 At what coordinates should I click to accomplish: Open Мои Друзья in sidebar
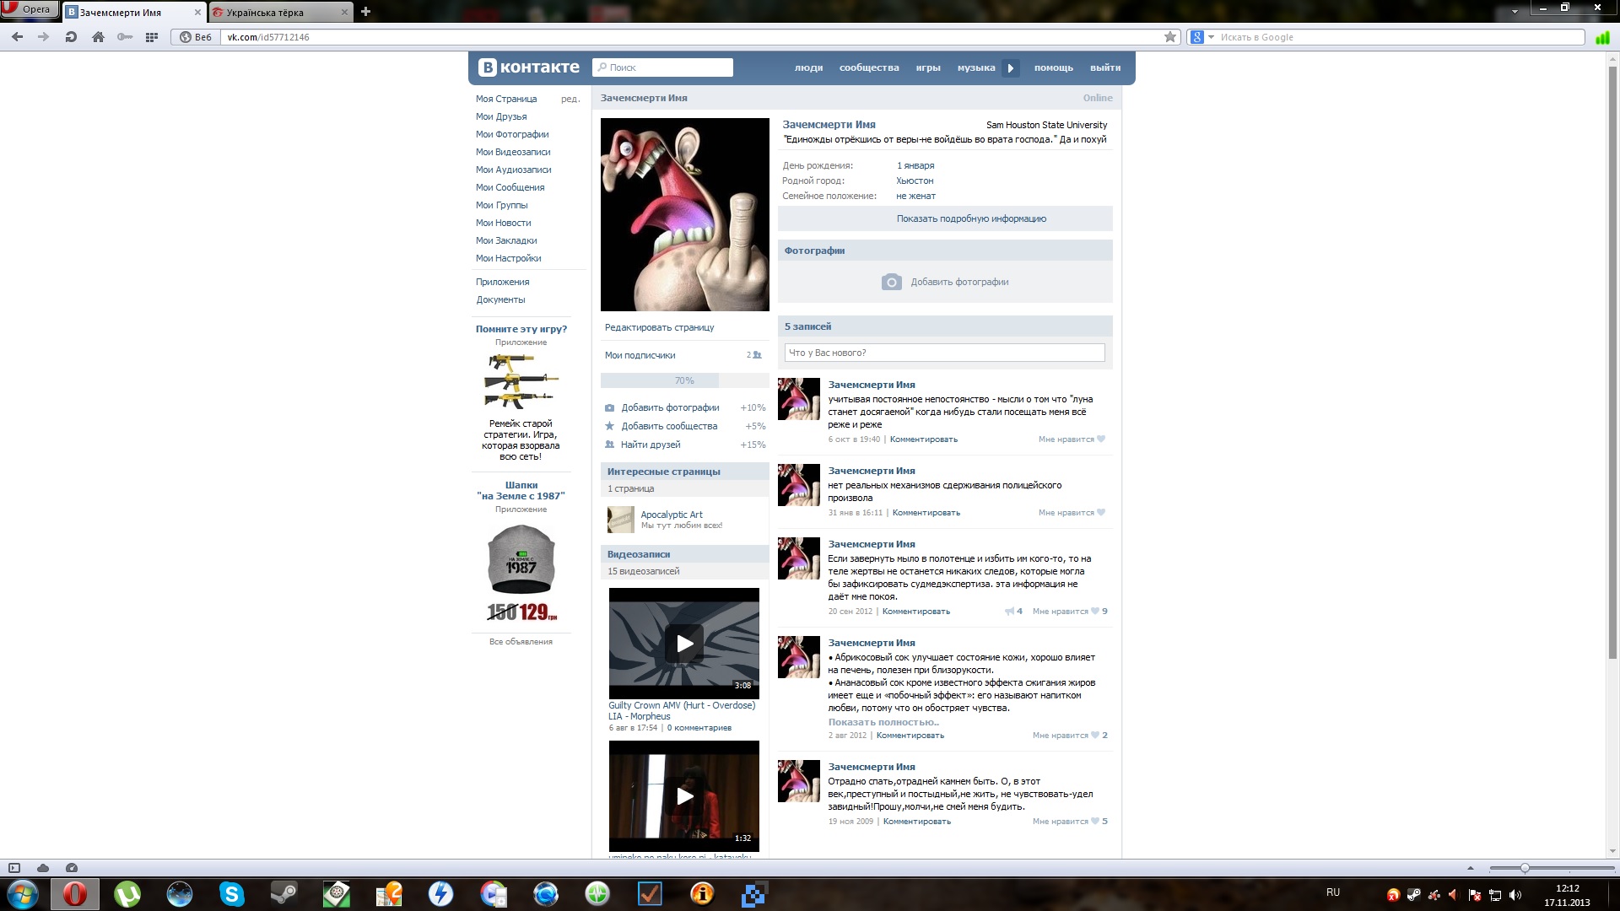coord(501,116)
